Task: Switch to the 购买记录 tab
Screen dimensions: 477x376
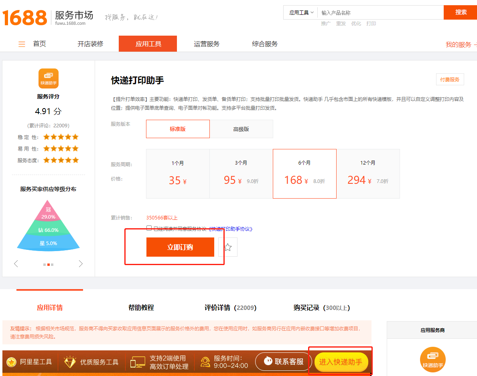Action: [322, 308]
